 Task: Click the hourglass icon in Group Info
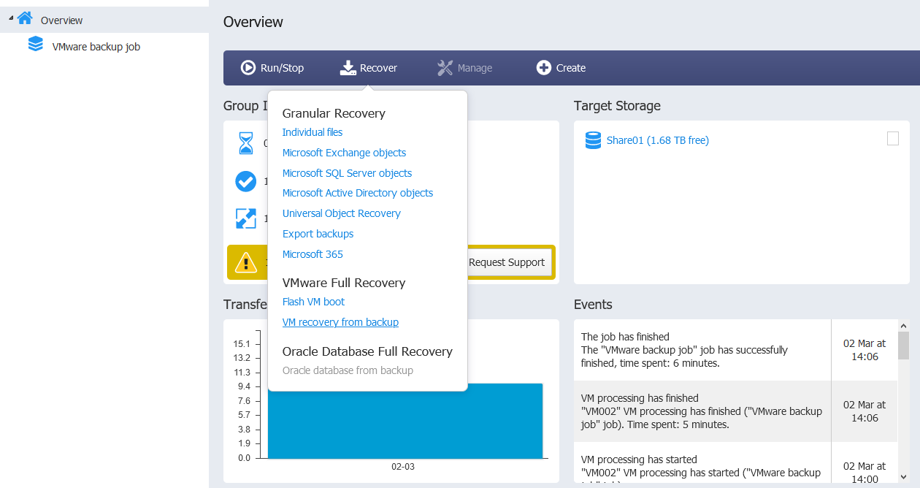[246, 143]
